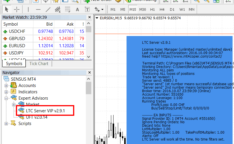Select LTC Server VIP v2.9.1 advisor
This screenshot has height=144, width=234.
click(x=45, y=111)
